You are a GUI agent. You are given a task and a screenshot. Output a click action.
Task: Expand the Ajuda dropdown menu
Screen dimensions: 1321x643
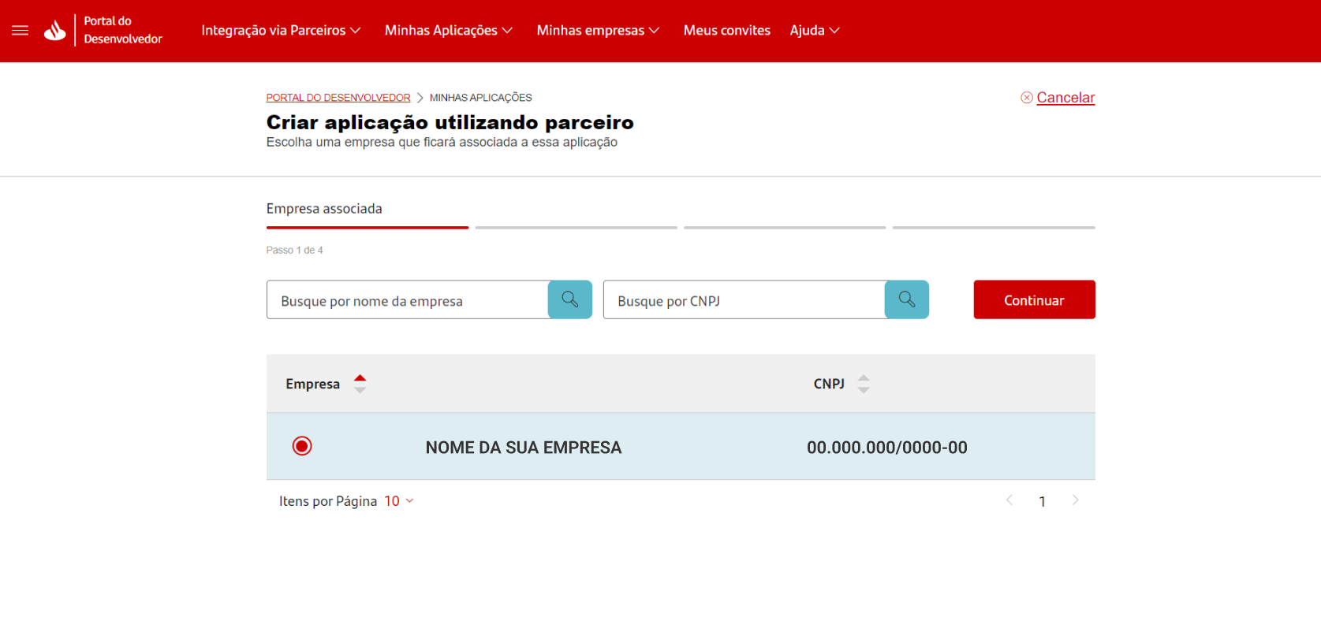pos(815,31)
